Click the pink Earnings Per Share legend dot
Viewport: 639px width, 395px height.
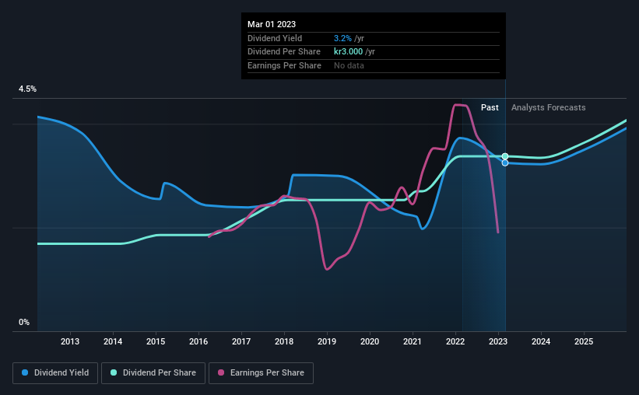(221, 372)
